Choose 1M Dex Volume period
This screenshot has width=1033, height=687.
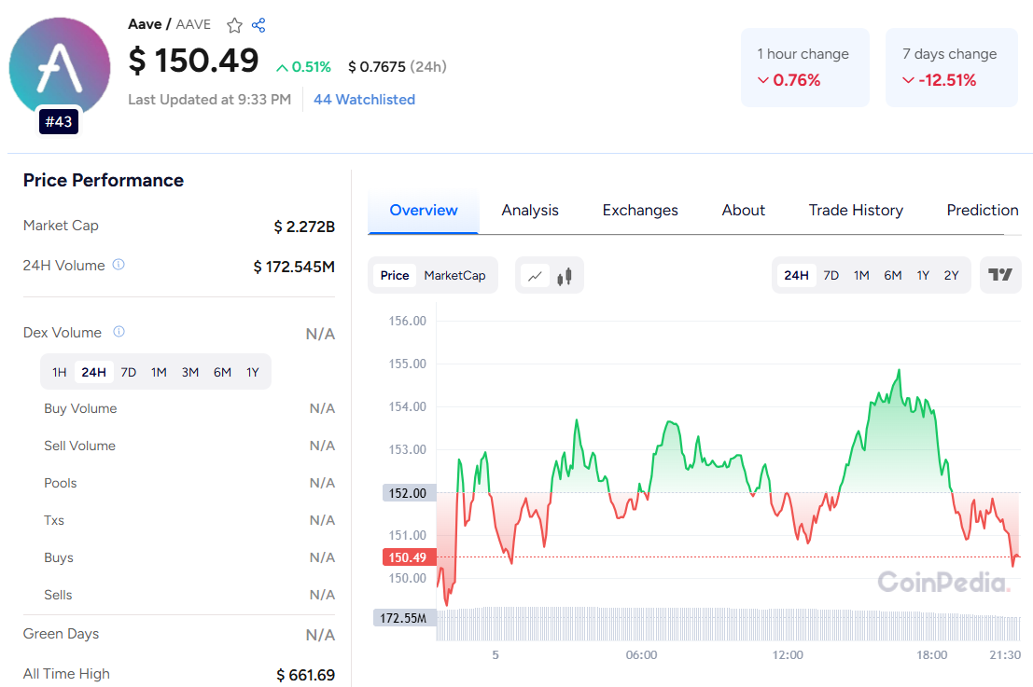159,373
